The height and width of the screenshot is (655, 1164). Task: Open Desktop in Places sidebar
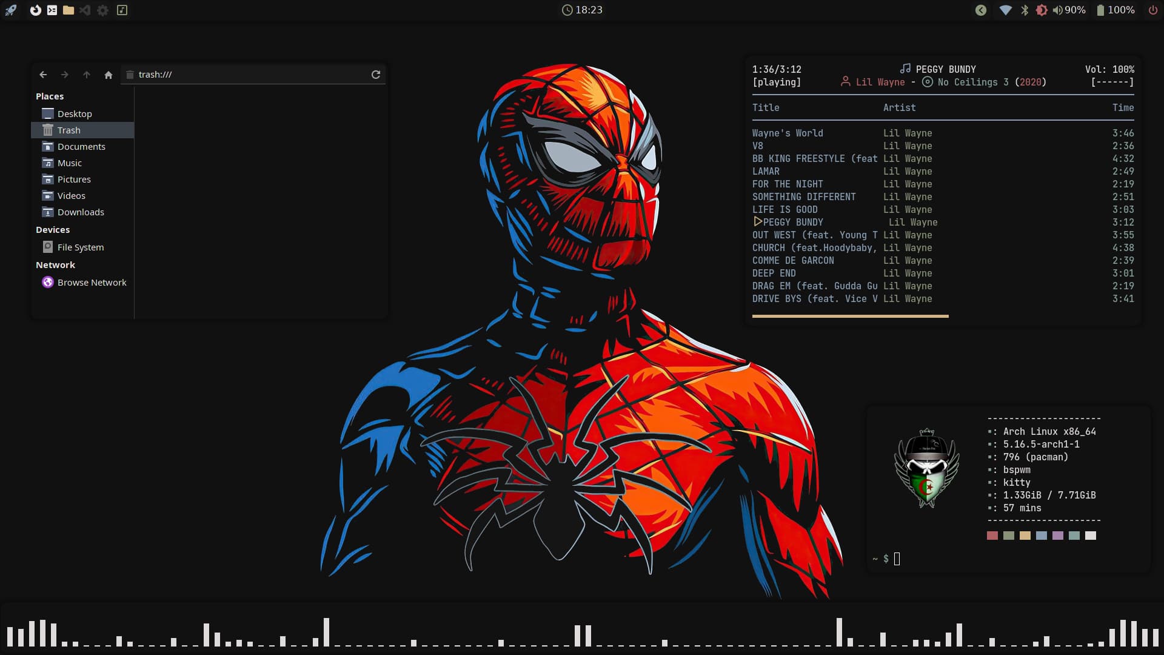(82, 114)
